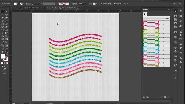Toggle Draw Normal mode
The height and width of the screenshot is (104, 185).
click(2, 66)
